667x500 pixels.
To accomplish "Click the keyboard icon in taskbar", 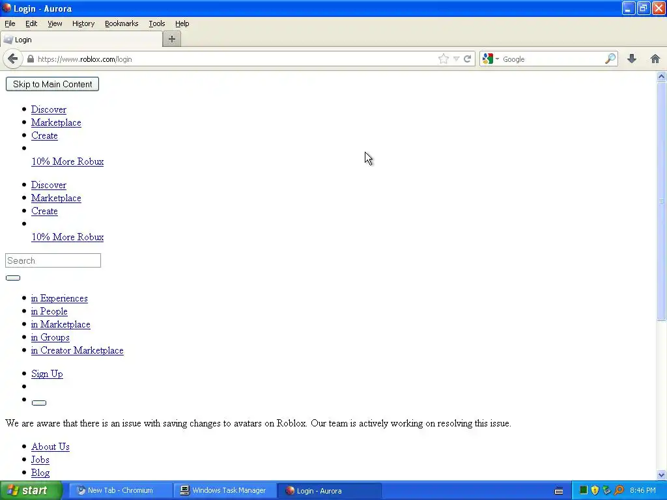I will (559, 491).
